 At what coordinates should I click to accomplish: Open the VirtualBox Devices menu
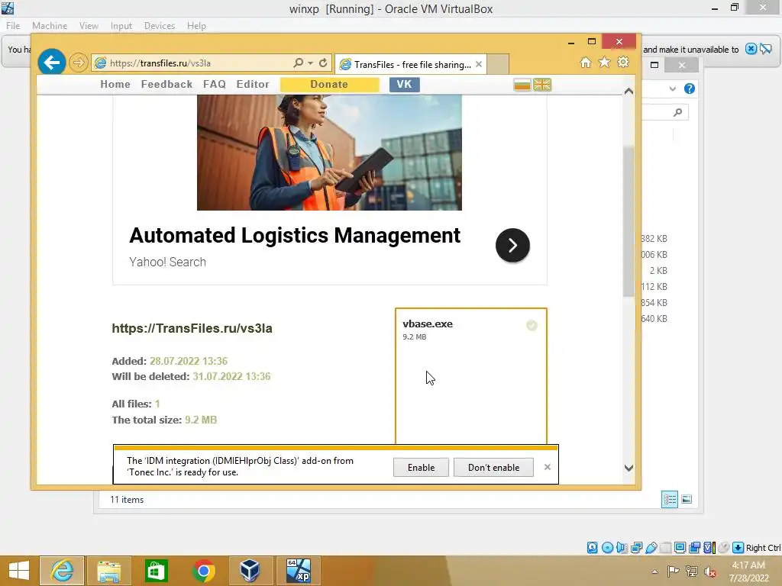pos(160,26)
